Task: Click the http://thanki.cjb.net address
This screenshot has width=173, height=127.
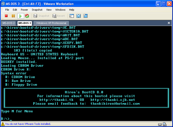Action: point(113,100)
